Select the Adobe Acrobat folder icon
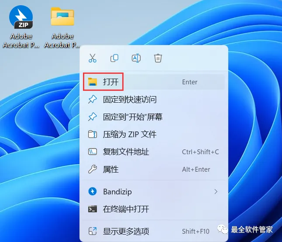This screenshot has height=242, width=282. (x=62, y=17)
